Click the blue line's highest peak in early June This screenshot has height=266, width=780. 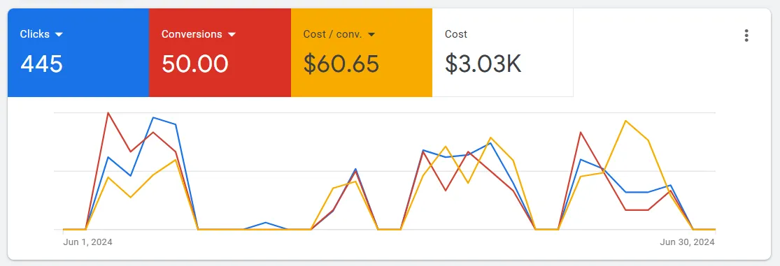pyautogui.click(x=153, y=117)
